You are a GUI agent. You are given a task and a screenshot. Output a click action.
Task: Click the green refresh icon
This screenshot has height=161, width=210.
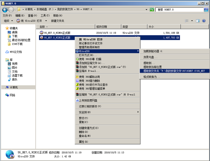coord(152,10)
